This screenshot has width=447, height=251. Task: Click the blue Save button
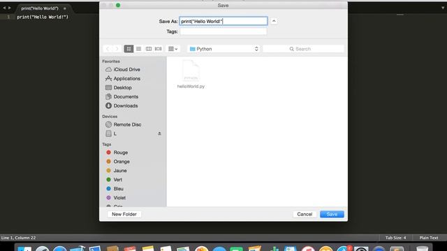[x=332, y=214]
